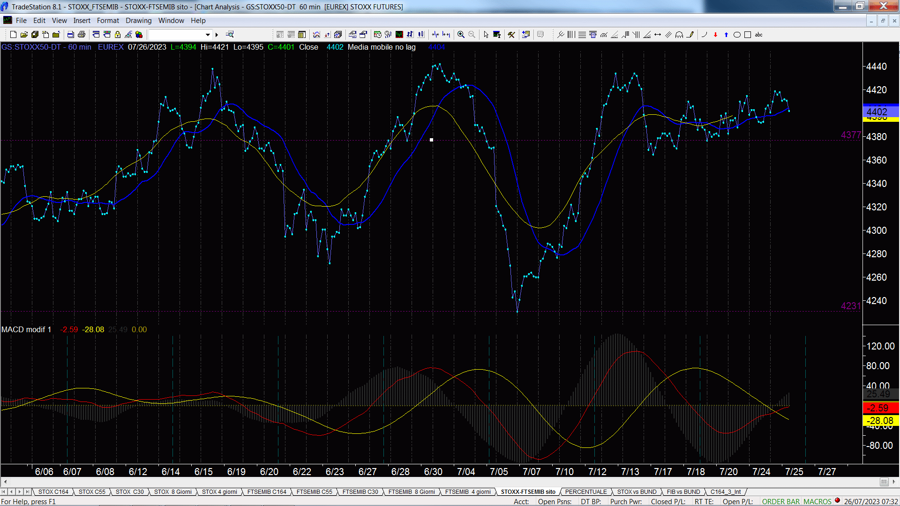Click the 4402 current price marker
The image size is (900, 506).
click(x=880, y=112)
